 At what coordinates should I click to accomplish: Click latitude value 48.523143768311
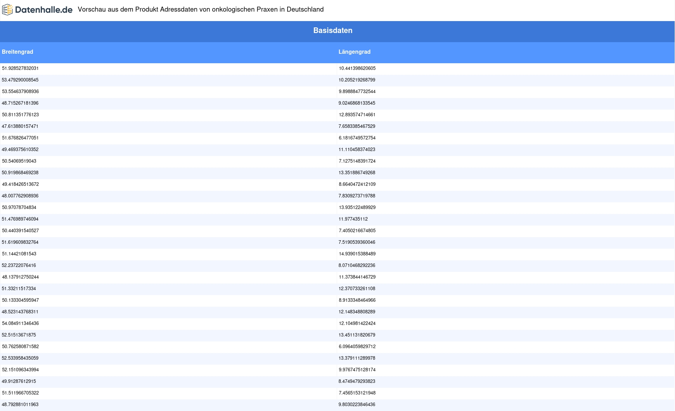(x=20, y=312)
